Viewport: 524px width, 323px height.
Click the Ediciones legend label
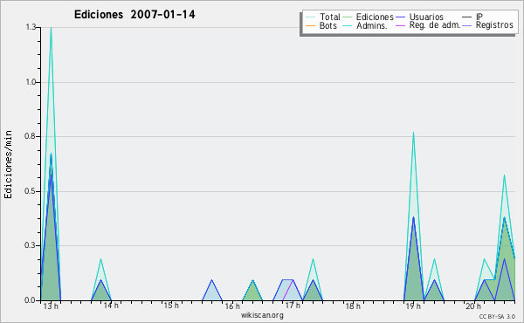point(375,17)
